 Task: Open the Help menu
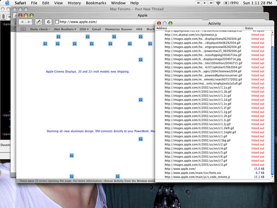[x=134, y=3]
